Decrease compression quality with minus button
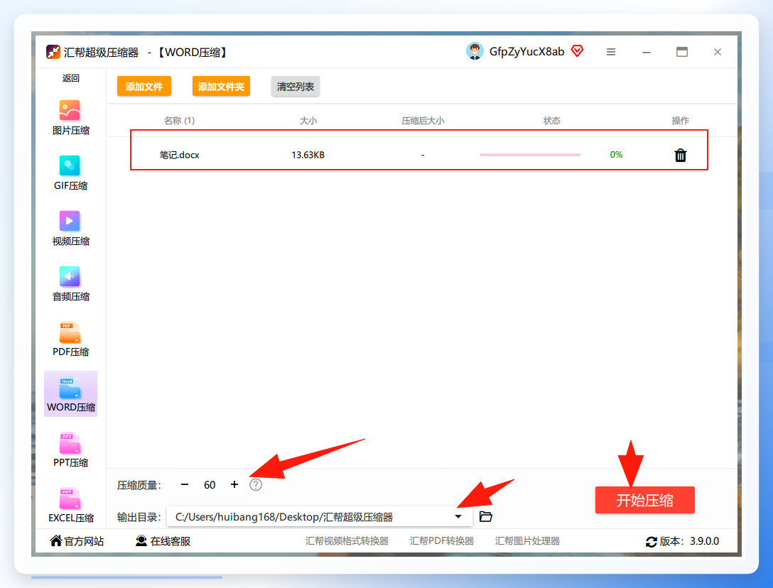 [185, 484]
